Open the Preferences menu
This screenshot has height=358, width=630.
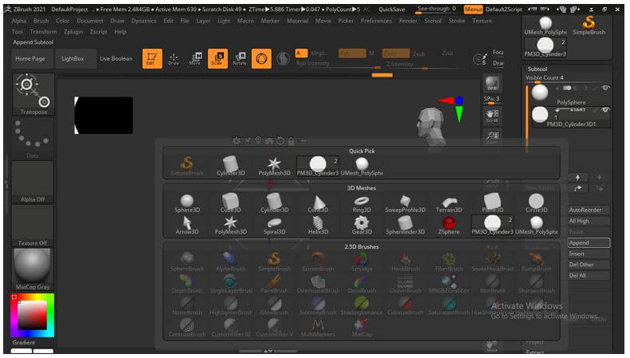click(x=376, y=21)
